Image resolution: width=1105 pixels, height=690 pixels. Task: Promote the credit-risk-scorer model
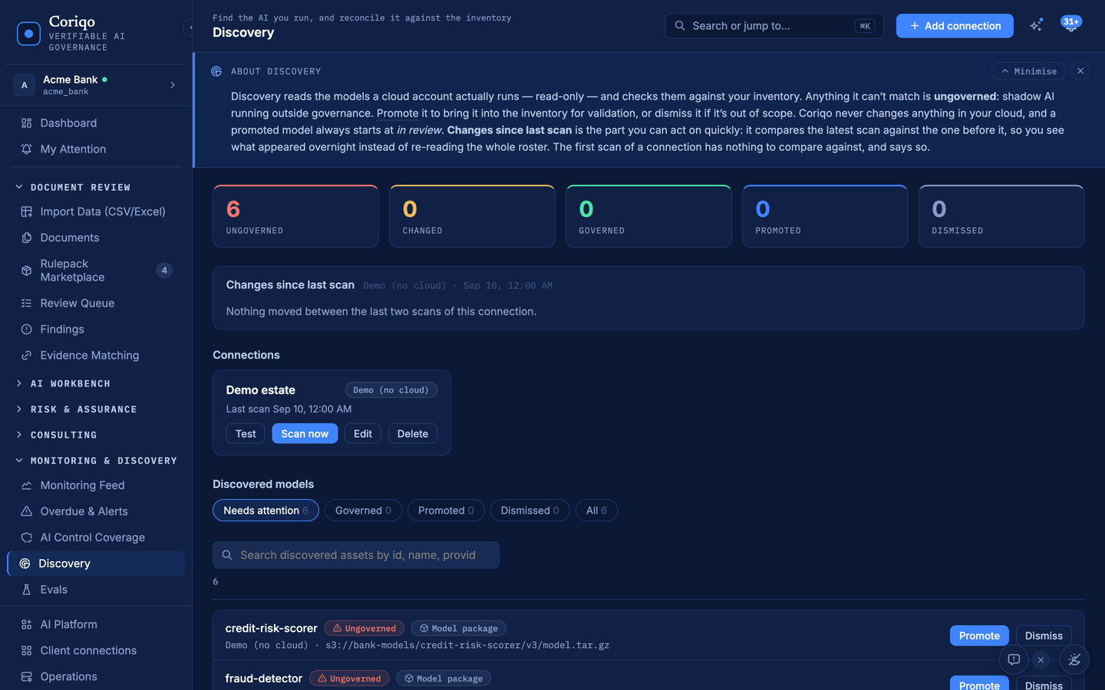coord(979,636)
